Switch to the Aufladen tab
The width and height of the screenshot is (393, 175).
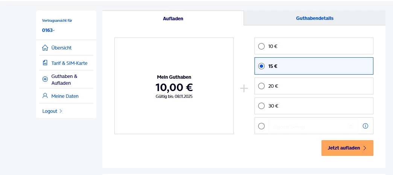click(x=173, y=18)
